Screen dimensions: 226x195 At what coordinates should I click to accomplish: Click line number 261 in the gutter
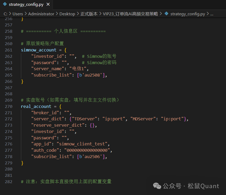(9, 50)
